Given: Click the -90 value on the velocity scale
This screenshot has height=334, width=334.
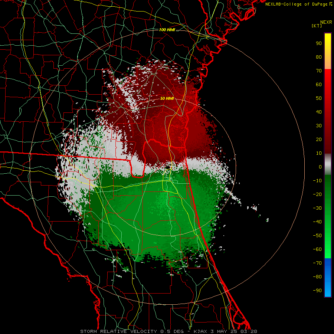Looking at the screenshot, I should click(317, 291).
